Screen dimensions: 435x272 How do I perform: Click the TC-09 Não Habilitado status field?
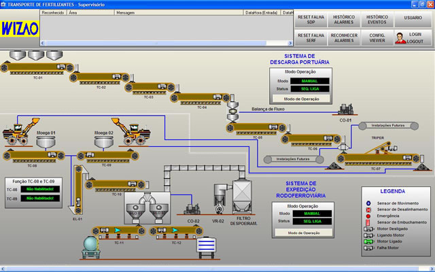(x=40, y=198)
